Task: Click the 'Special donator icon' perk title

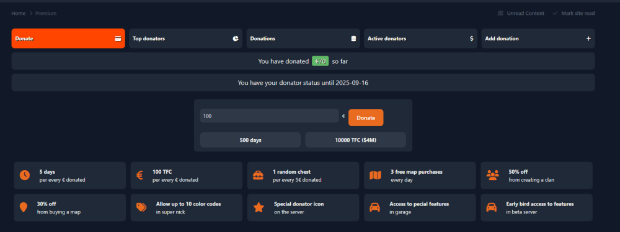Action: (x=299, y=204)
